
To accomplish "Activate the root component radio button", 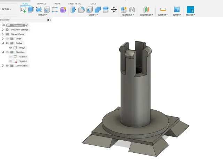I will click(x=27, y=25).
